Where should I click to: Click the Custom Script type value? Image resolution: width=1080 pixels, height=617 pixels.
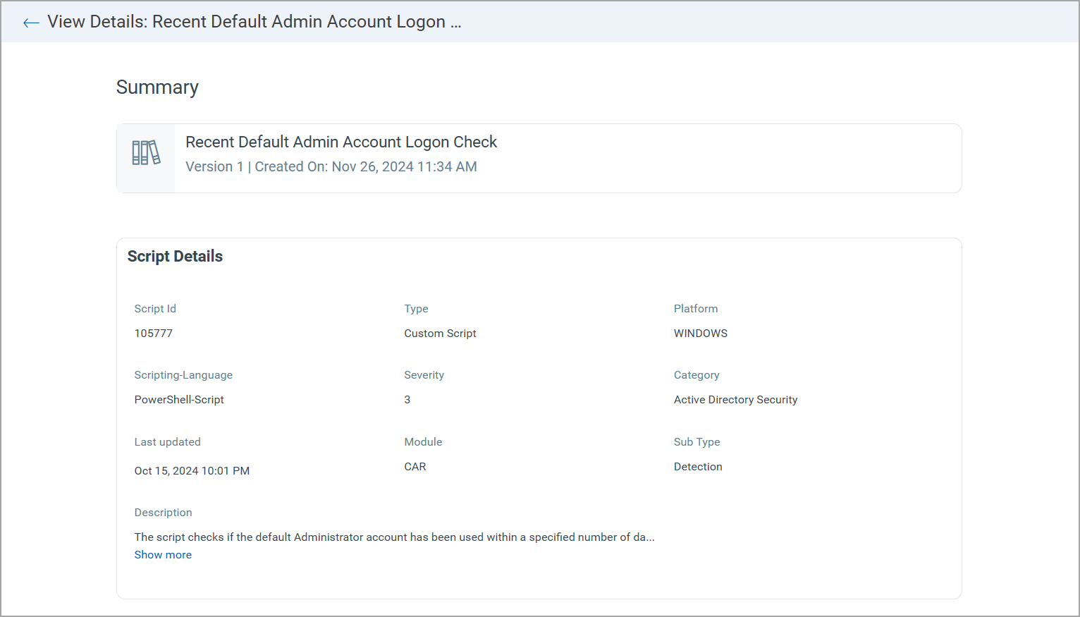(440, 334)
